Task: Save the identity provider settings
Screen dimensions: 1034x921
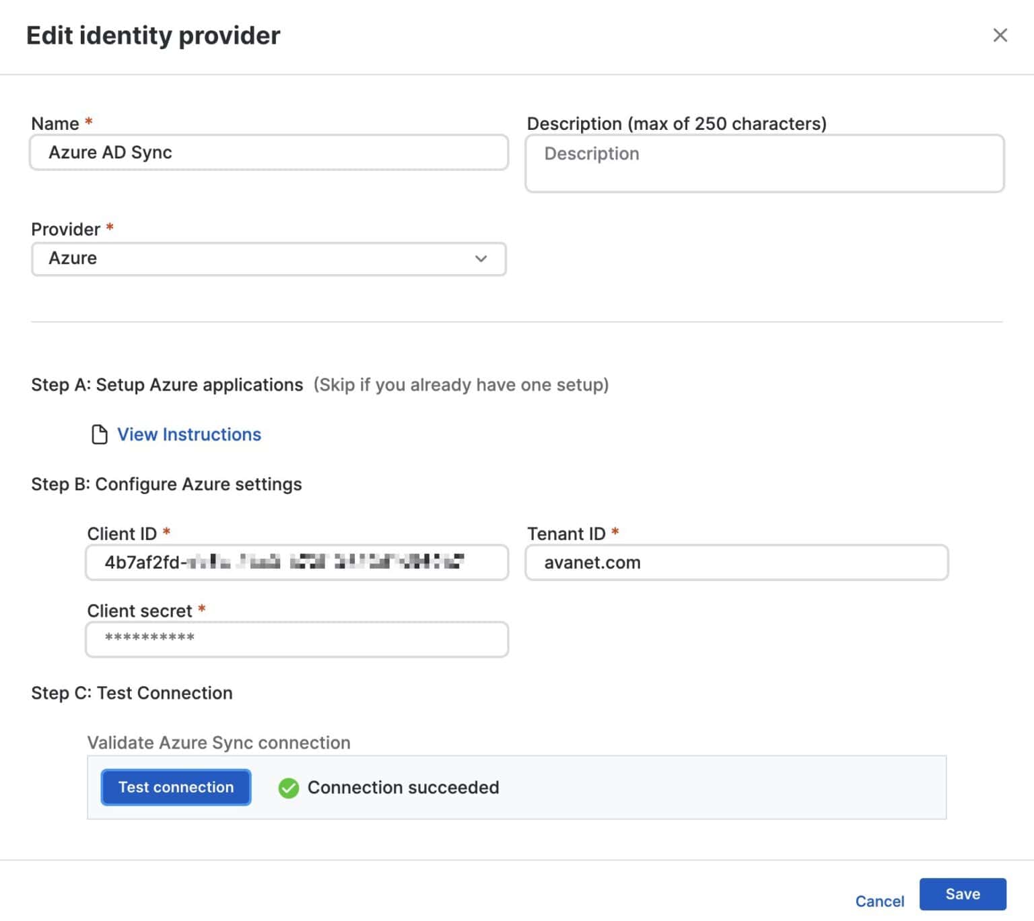Action: click(x=962, y=894)
